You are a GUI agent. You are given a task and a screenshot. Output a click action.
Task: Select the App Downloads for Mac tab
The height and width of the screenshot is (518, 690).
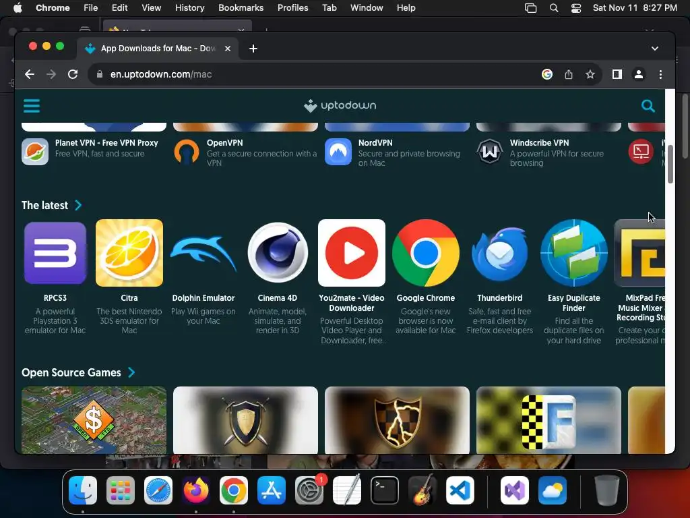pyautogui.click(x=158, y=49)
